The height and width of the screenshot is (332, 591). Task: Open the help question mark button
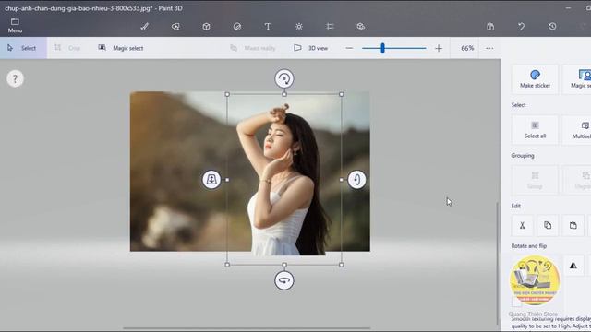coord(15,79)
